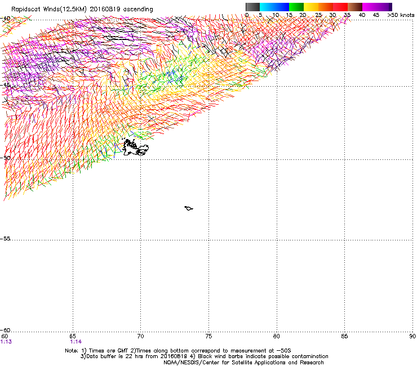This screenshot has height=366, width=417.
Task: Click the longitude label '65'
Action: tap(73, 337)
